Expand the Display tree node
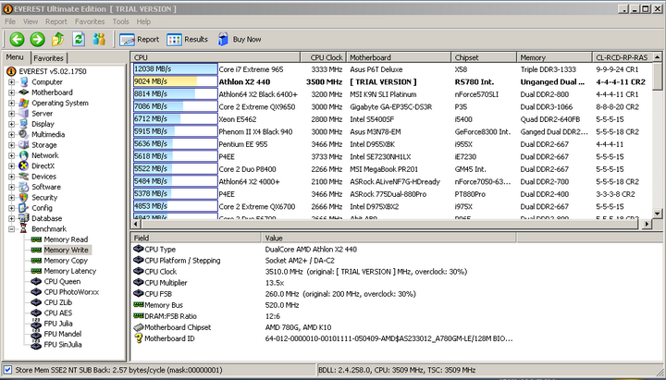The height and width of the screenshot is (380, 666). (x=11, y=124)
